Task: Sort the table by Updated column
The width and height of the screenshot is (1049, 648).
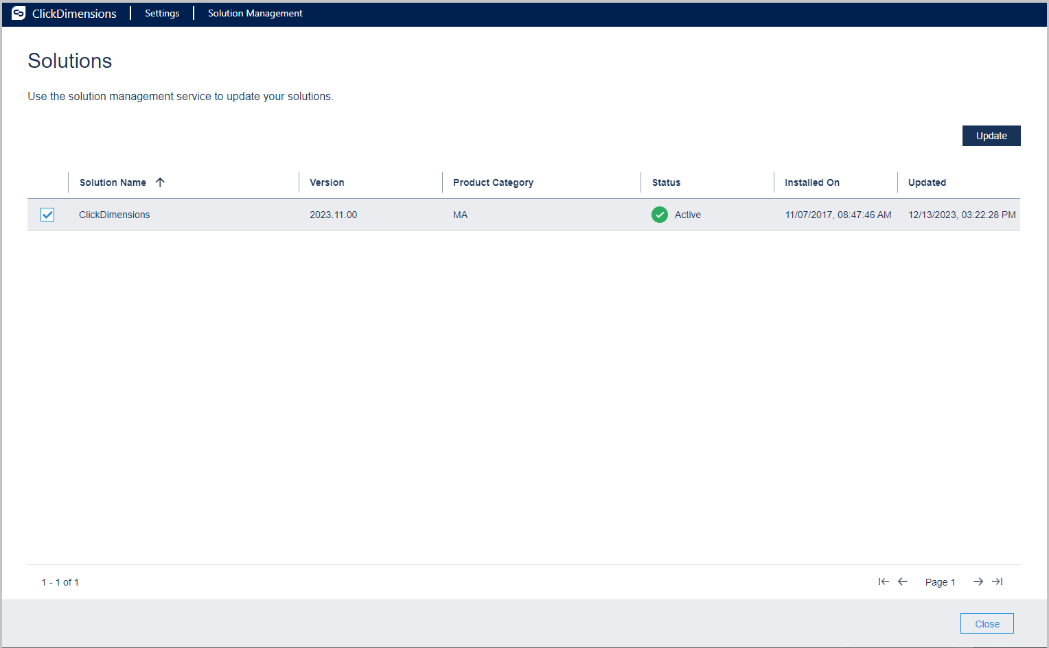Action: coord(927,182)
